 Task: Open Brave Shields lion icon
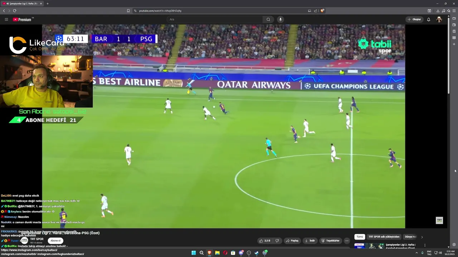click(x=322, y=11)
